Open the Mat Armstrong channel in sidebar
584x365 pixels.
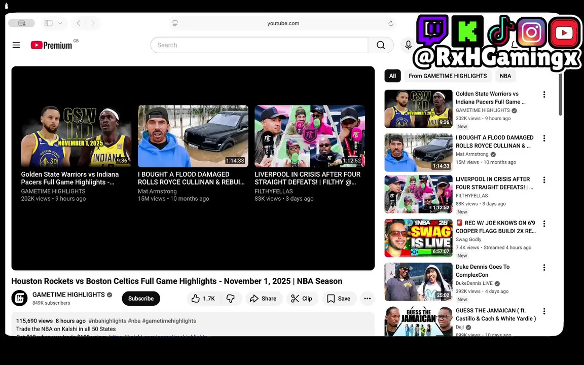point(472,154)
